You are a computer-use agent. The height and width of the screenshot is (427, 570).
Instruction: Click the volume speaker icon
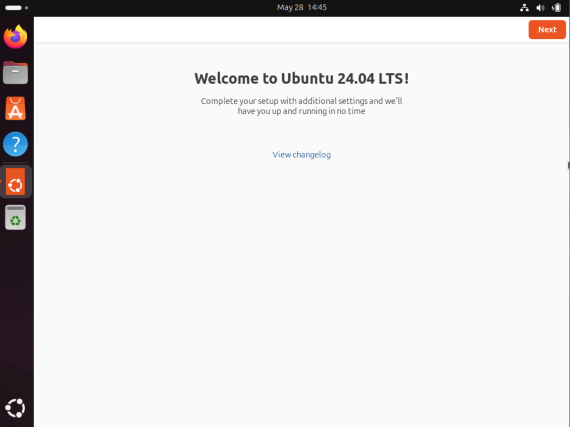[x=540, y=8]
